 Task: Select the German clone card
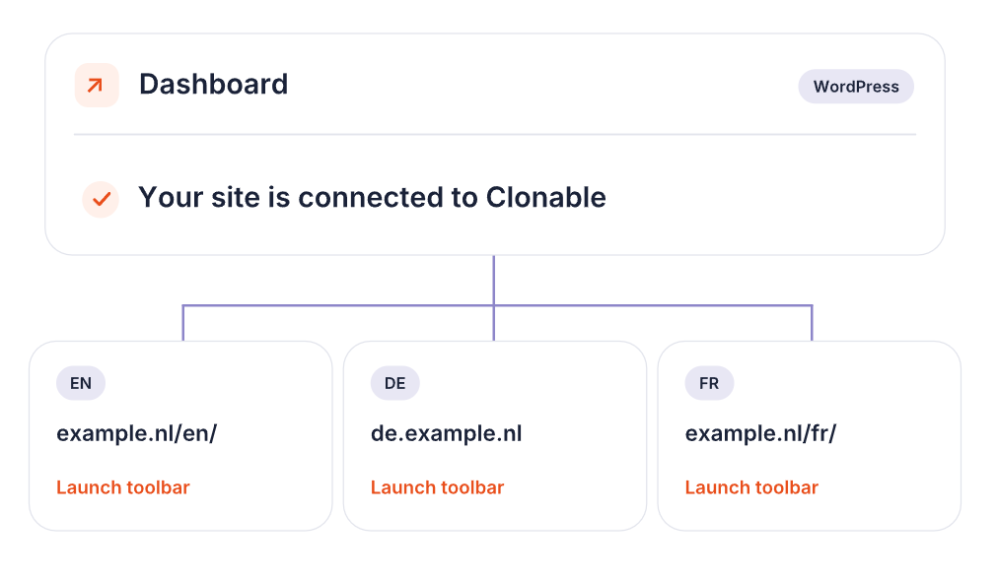pyautogui.click(x=495, y=436)
